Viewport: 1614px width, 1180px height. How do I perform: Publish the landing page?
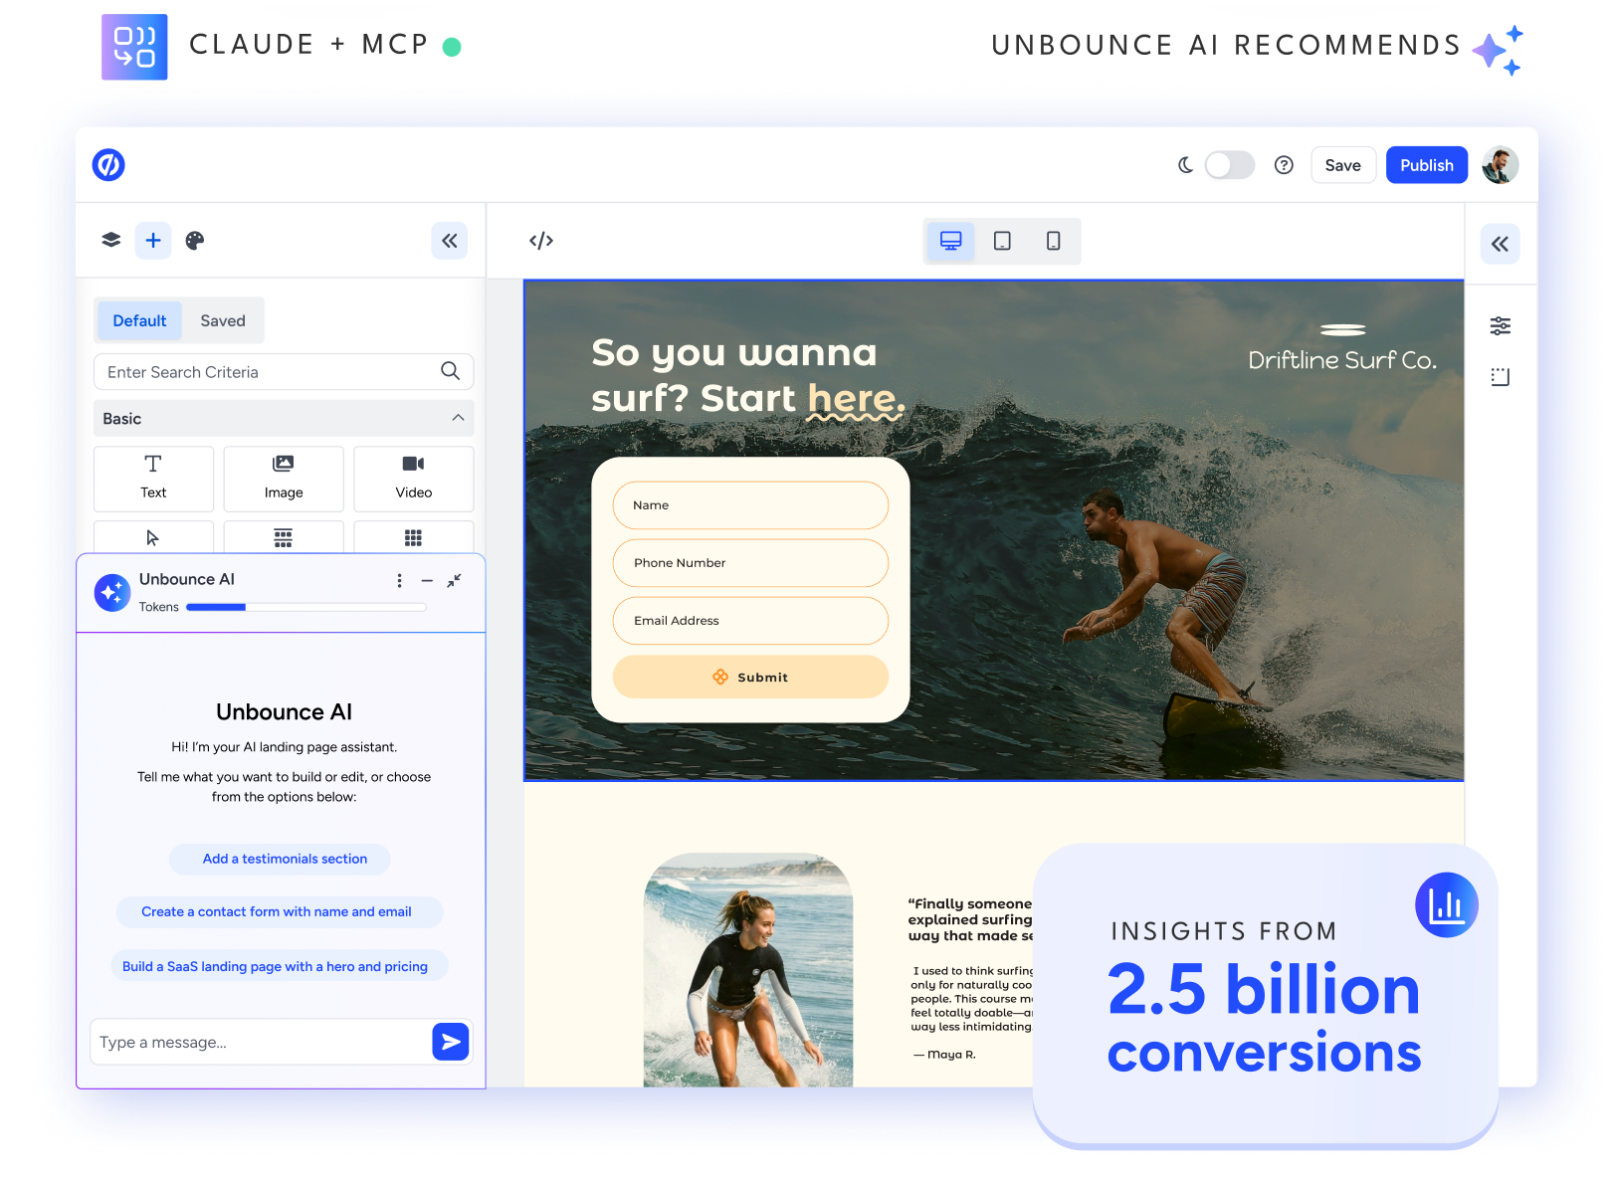click(x=1427, y=165)
